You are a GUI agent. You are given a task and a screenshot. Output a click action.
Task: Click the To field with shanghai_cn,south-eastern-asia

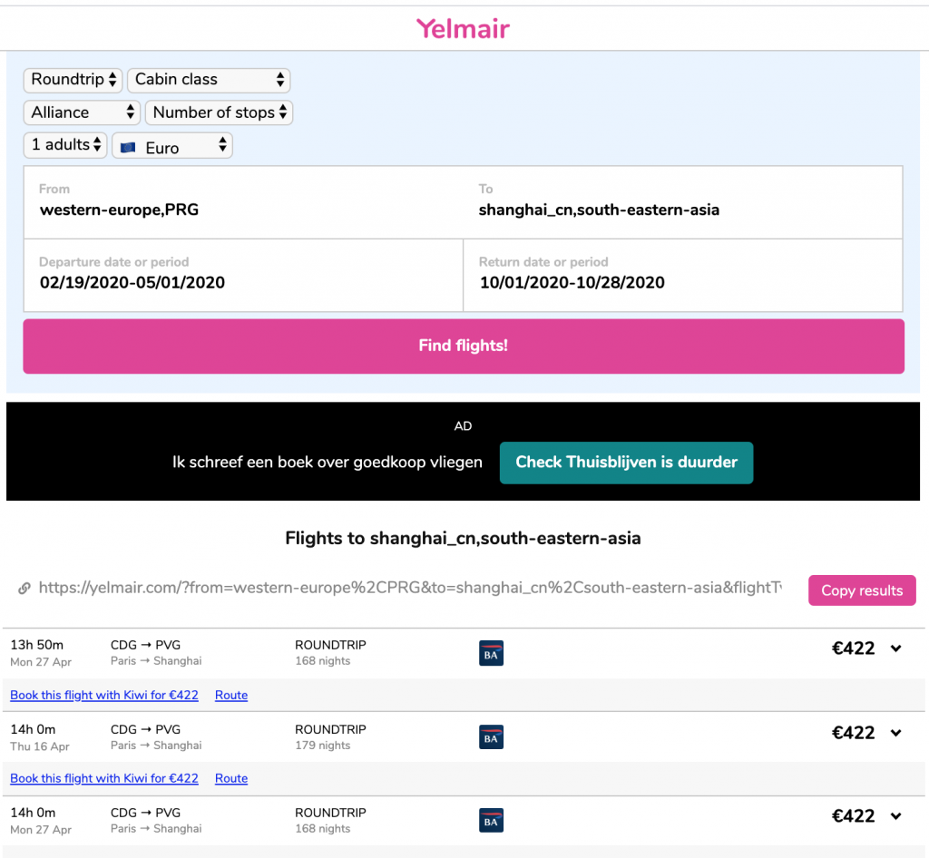682,202
